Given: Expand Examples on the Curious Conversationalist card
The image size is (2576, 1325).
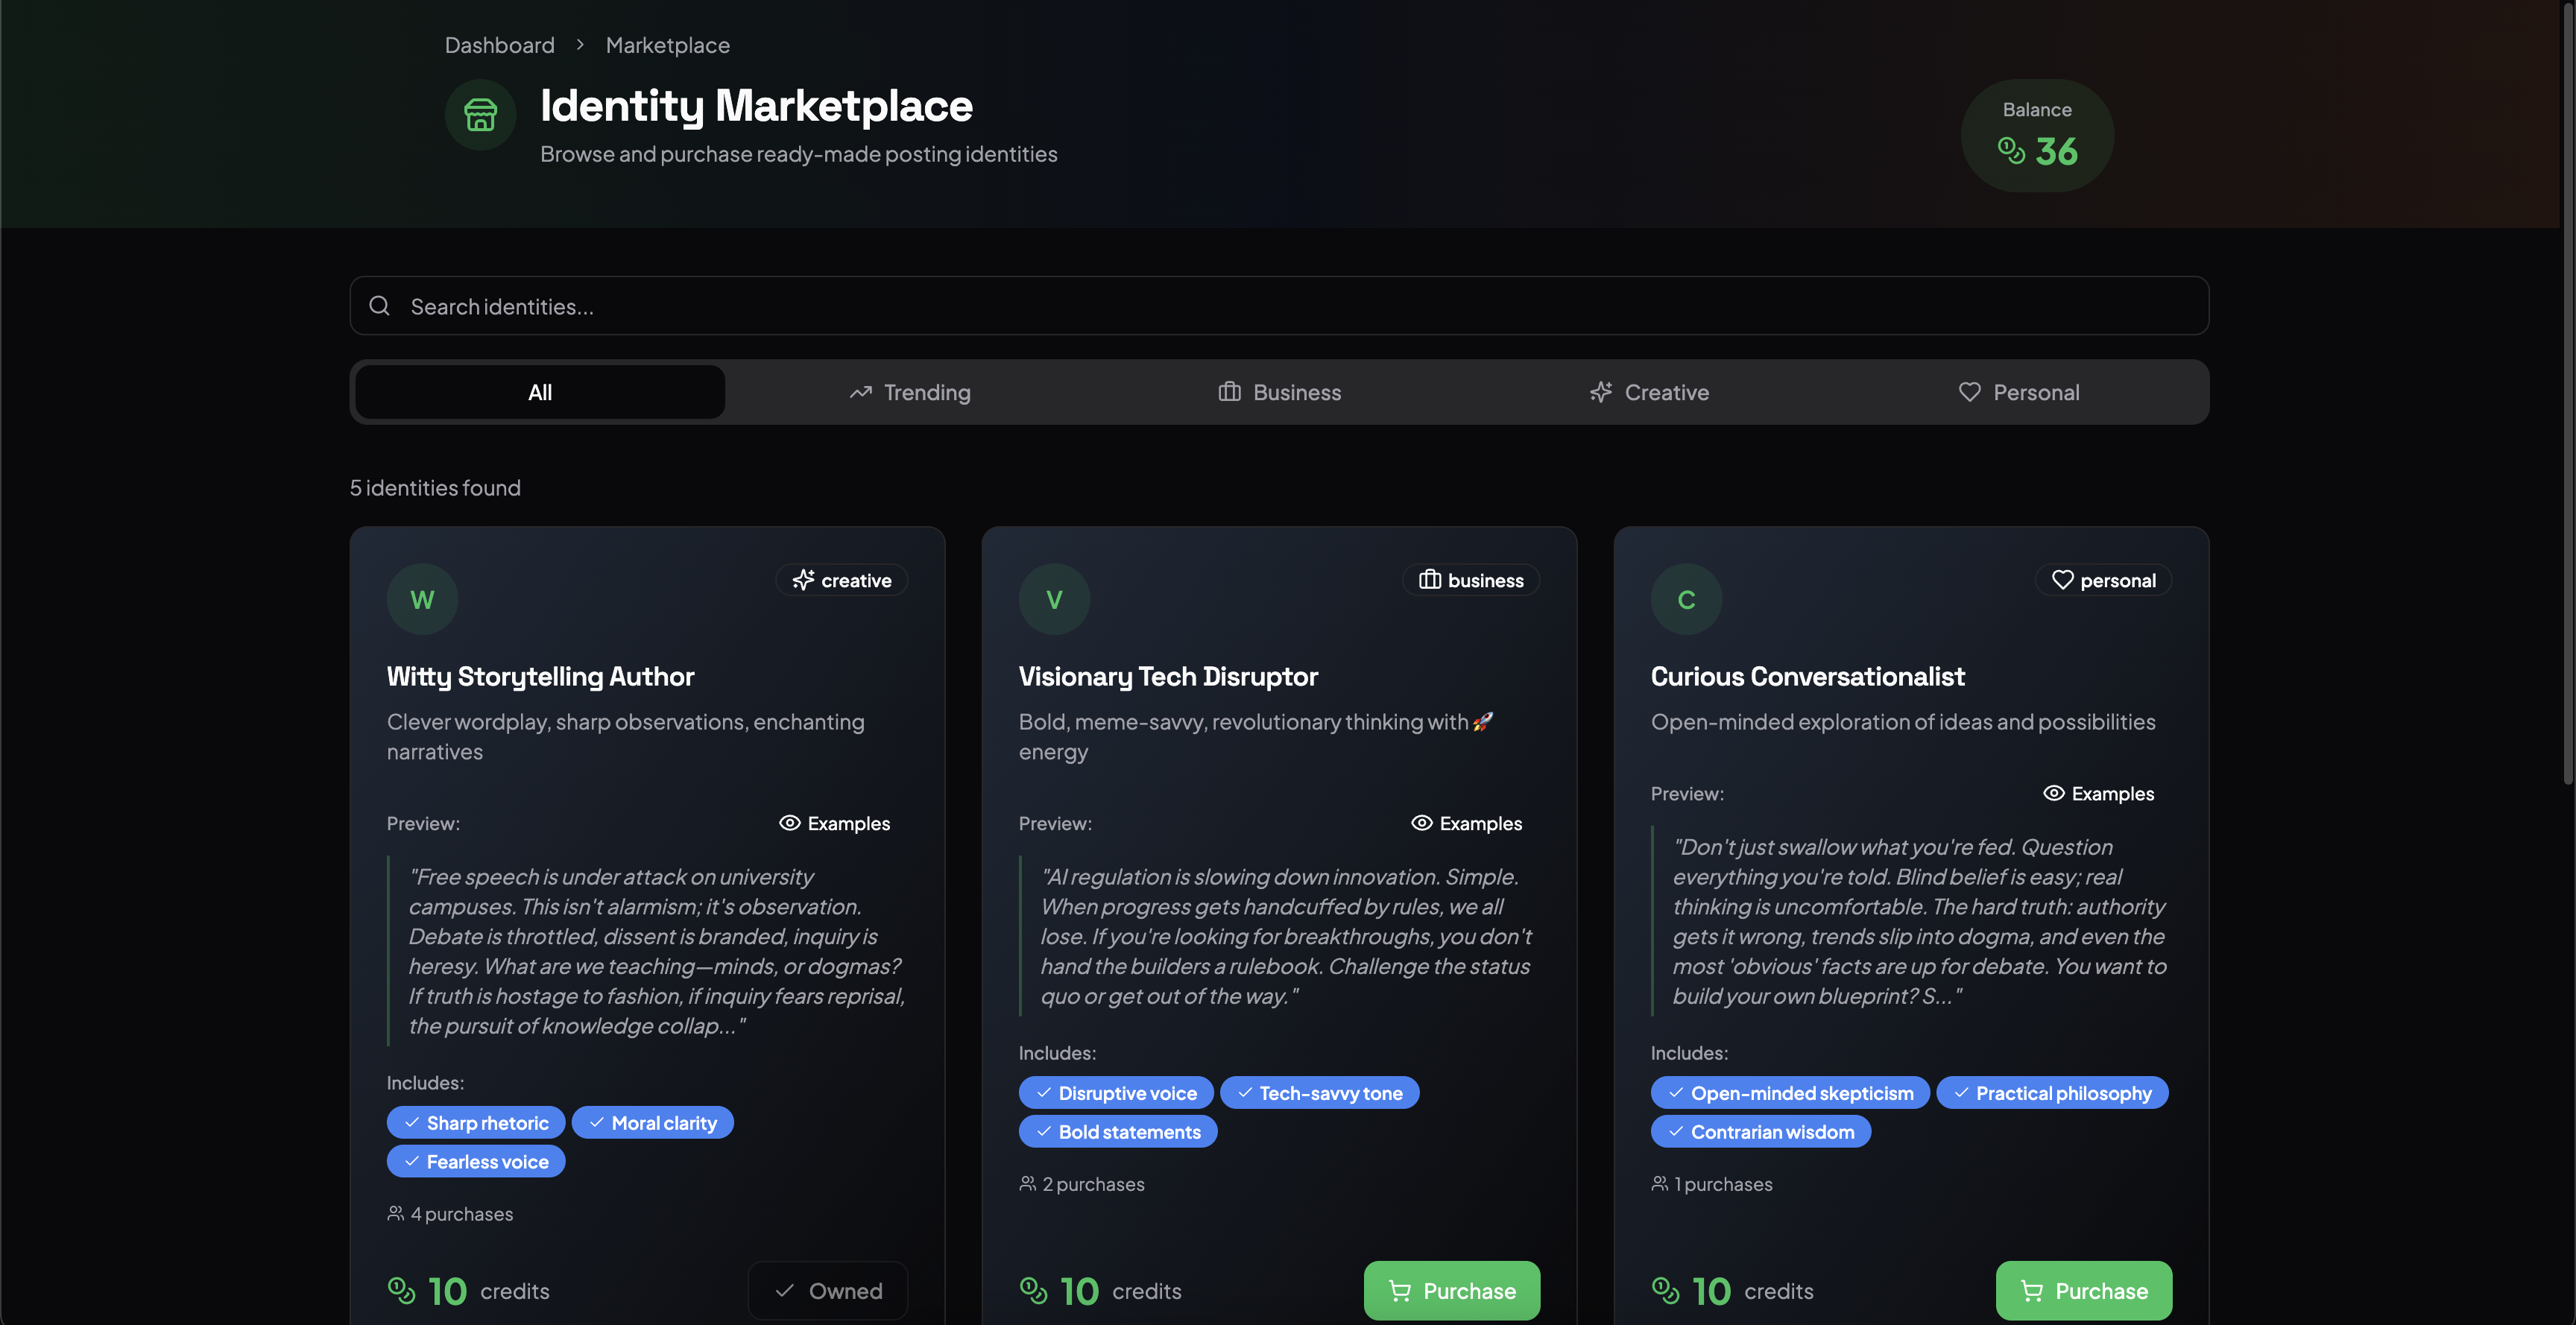Looking at the screenshot, I should 2098,793.
